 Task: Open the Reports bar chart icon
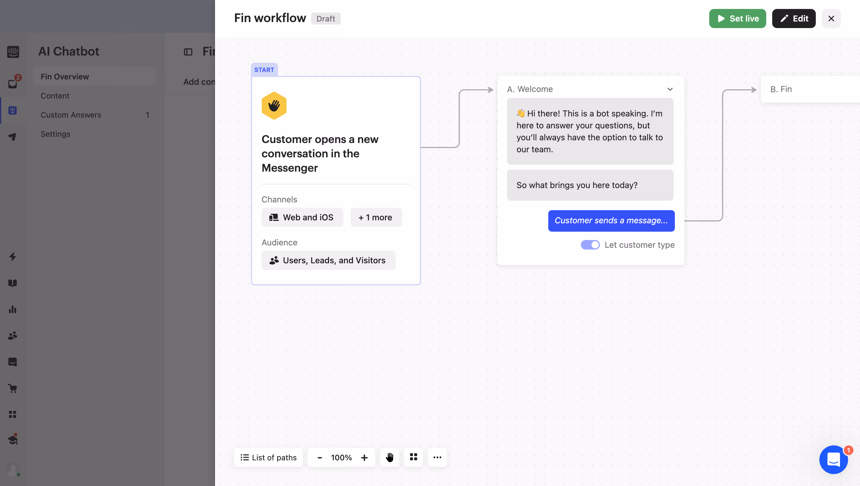(13, 309)
